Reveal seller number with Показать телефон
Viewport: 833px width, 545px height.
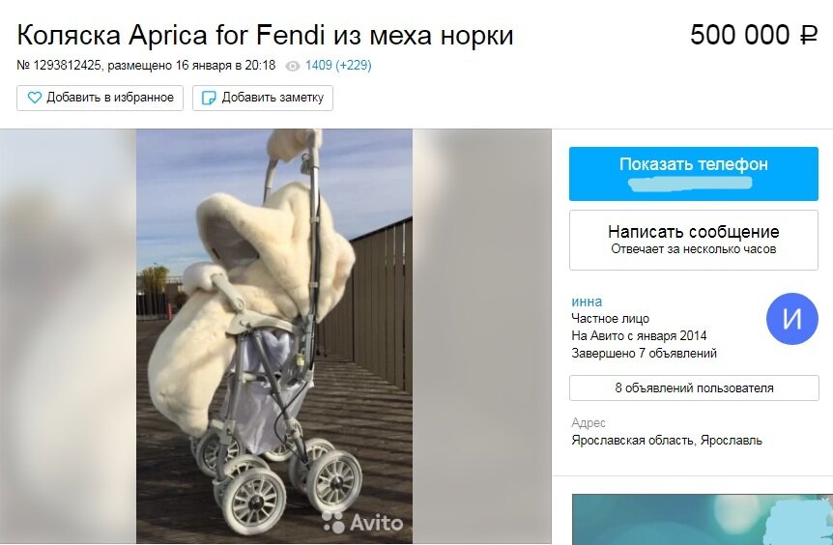click(693, 174)
